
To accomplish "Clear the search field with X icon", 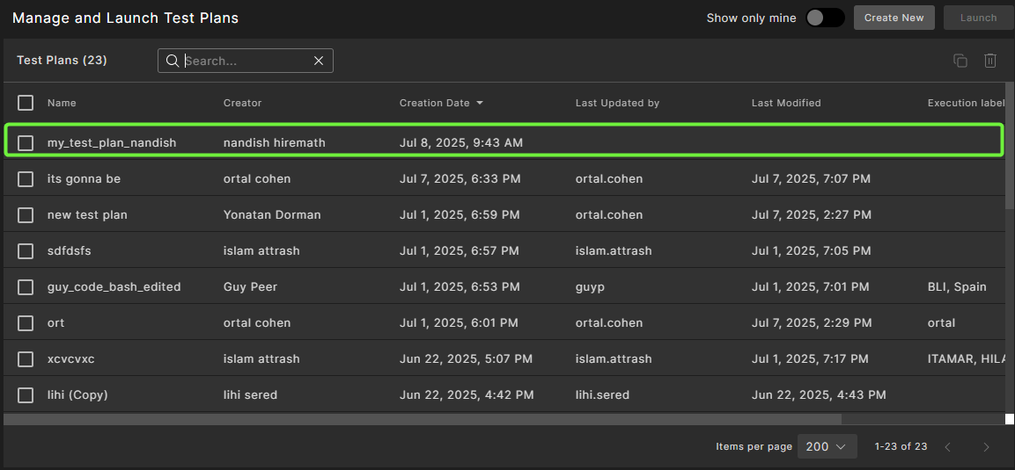I will (x=319, y=61).
